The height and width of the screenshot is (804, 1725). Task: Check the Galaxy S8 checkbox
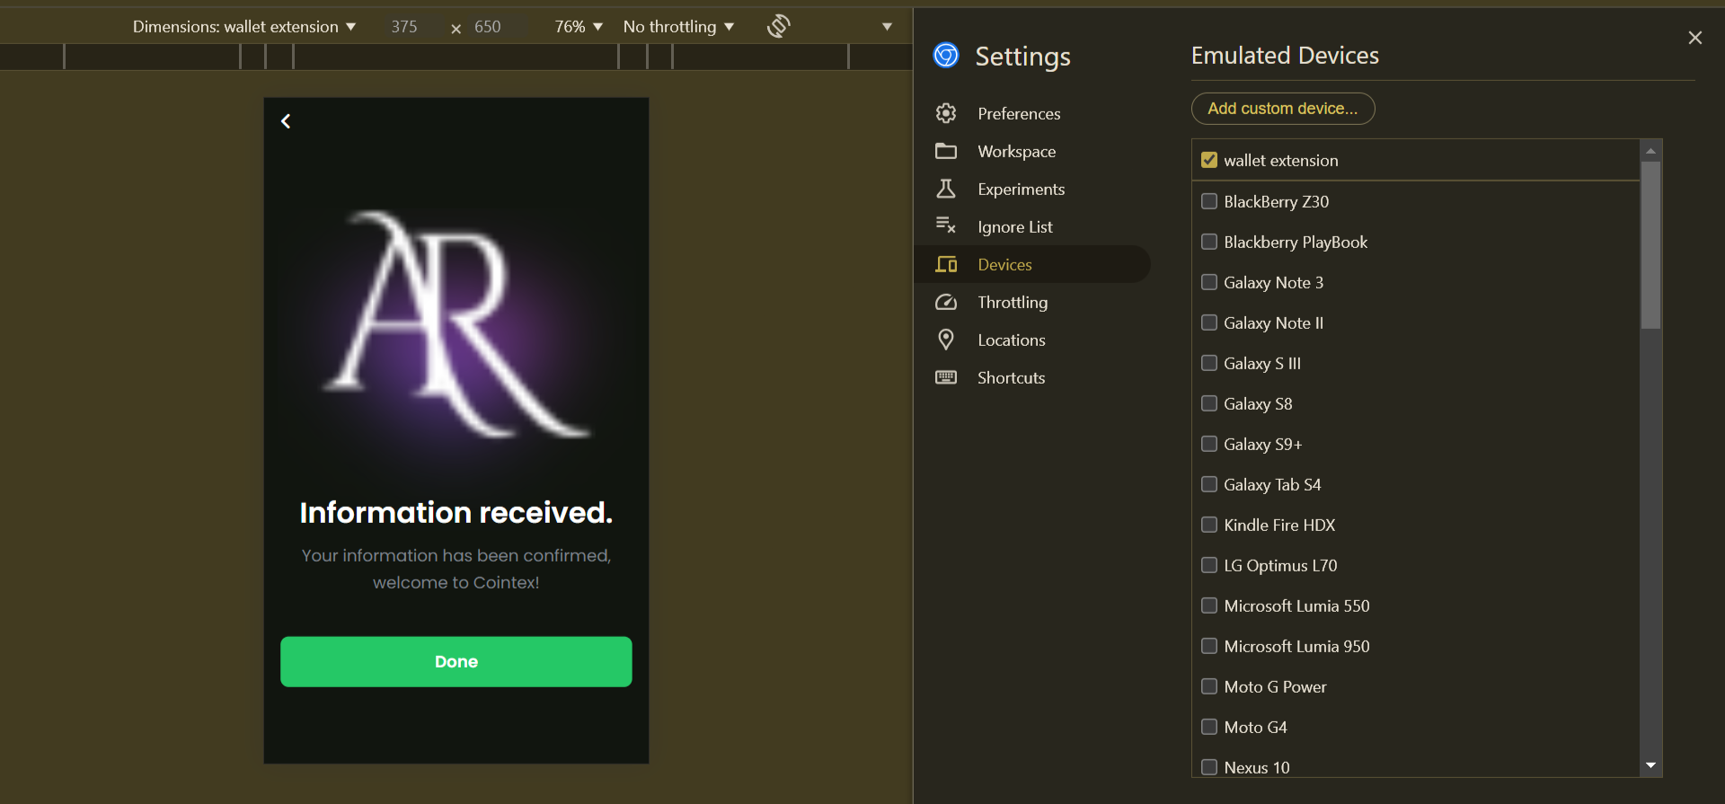click(x=1209, y=403)
